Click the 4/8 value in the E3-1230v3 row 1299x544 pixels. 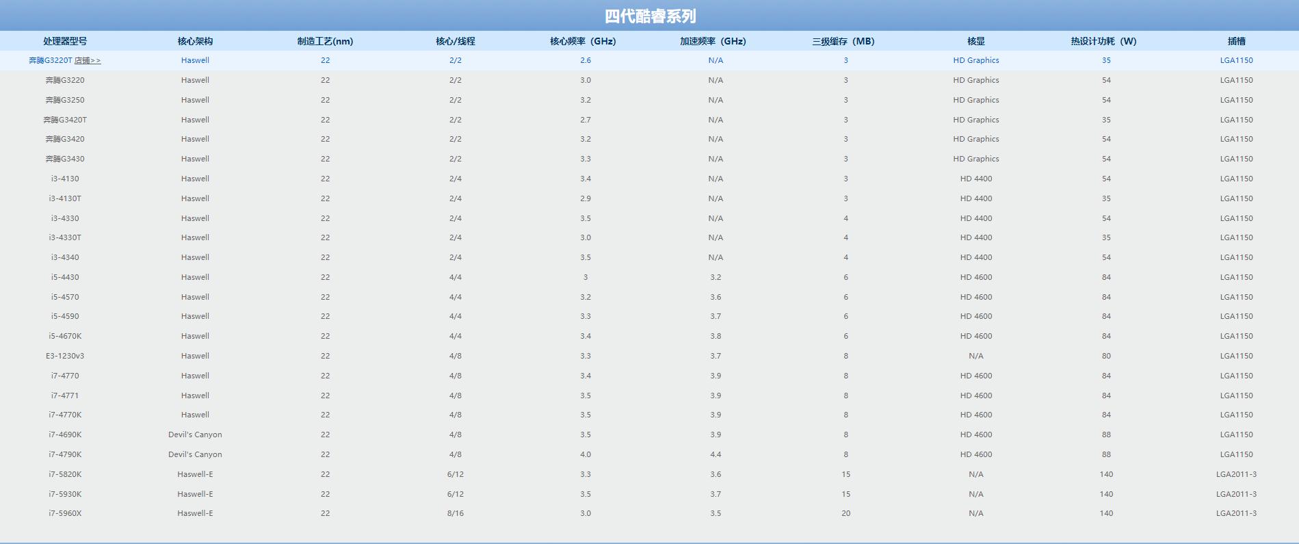point(456,356)
